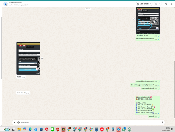Focus the Ketik pesan message field

(x=90, y=122)
